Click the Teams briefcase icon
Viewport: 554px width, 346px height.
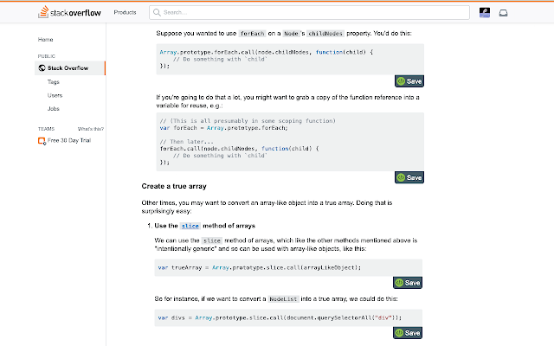pyautogui.click(x=42, y=141)
